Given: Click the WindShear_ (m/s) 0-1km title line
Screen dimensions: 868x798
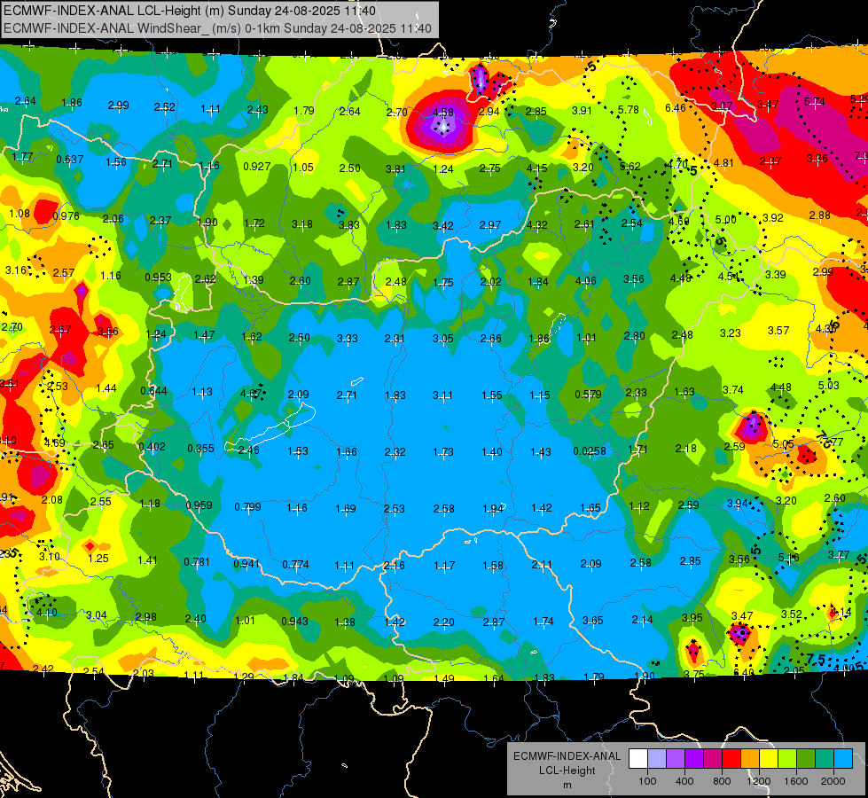Looking at the screenshot, I should click(x=217, y=28).
